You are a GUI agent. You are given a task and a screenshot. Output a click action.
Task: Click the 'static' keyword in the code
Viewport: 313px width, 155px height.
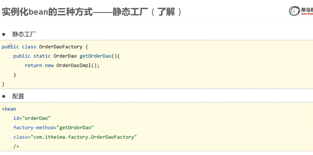pos(42,56)
